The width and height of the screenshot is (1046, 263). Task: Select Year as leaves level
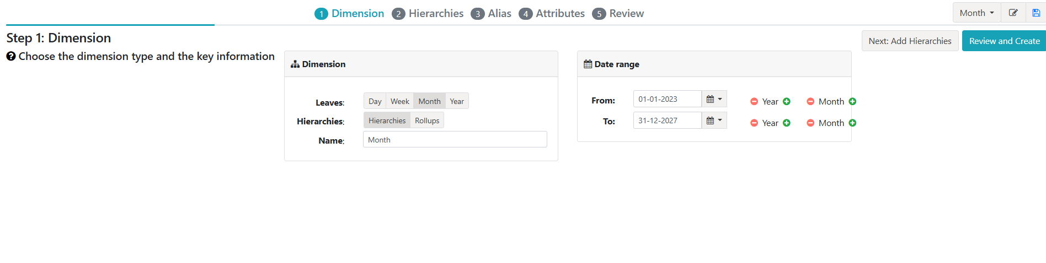(x=457, y=101)
